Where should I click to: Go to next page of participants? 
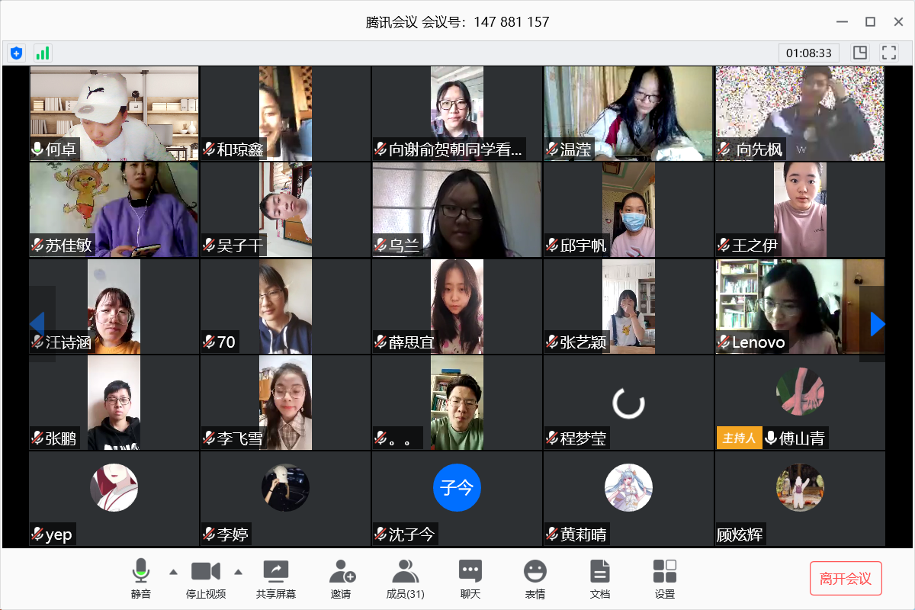tap(877, 324)
